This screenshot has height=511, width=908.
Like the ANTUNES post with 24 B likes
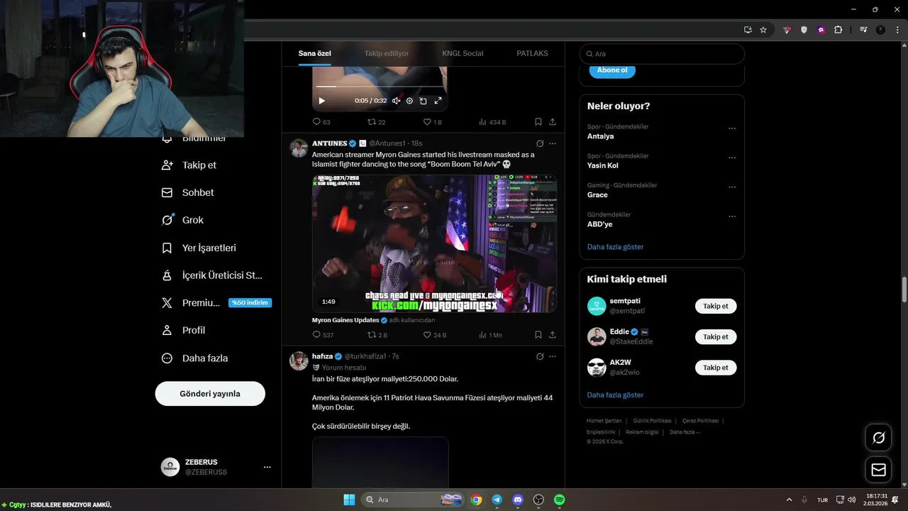pos(434,335)
